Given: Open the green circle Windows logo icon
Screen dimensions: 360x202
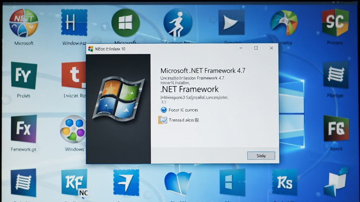Looking at the screenshot, I should [126, 23].
